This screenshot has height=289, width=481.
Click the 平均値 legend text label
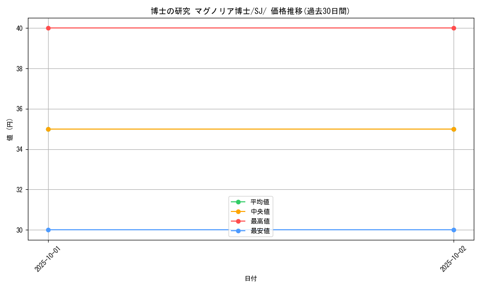coord(260,202)
